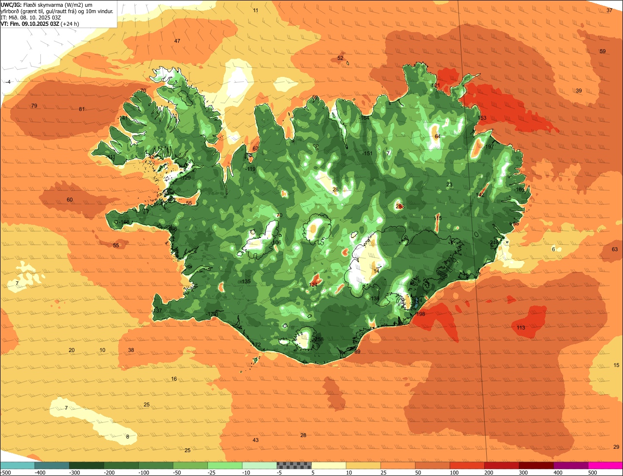Click the map value 153
623x476 pixels.
[482, 118]
